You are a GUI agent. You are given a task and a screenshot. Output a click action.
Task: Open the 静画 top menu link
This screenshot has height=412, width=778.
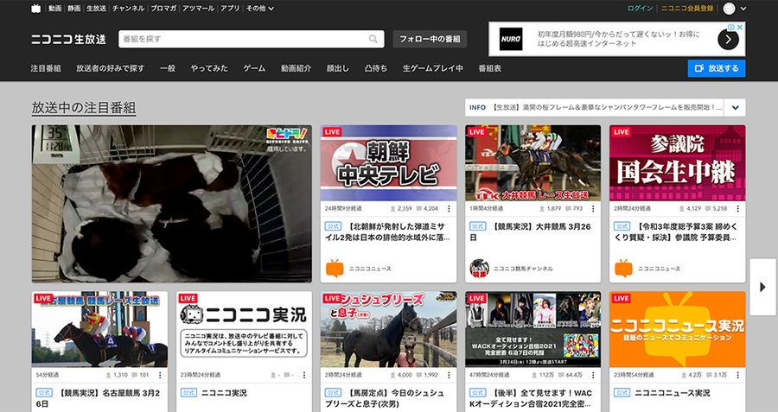click(x=74, y=9)
